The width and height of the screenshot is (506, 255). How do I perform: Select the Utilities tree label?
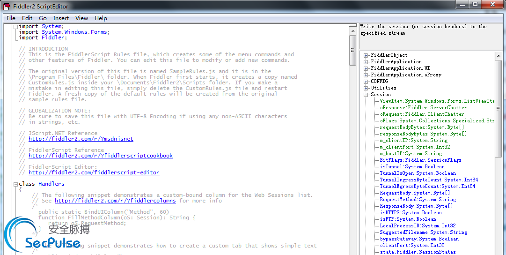(x=383, y=88)
